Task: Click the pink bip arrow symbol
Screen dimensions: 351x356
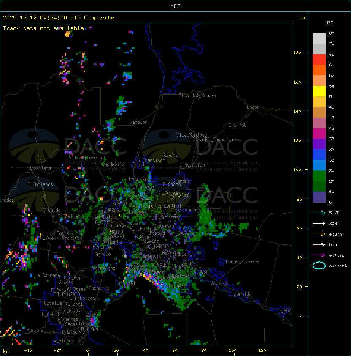Action: coord(319,245)
